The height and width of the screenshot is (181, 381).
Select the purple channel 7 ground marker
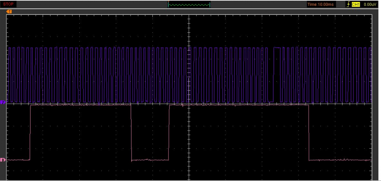pos(3,103)
